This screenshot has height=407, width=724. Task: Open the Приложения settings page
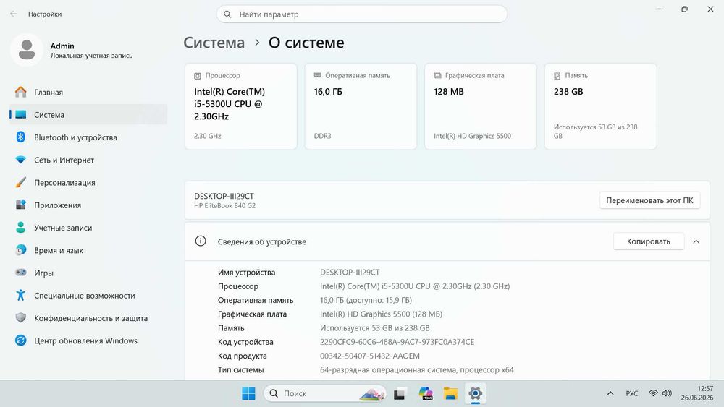[x=88, y=205]
